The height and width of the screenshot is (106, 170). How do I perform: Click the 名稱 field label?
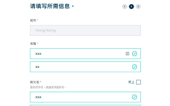coord(33,43)
